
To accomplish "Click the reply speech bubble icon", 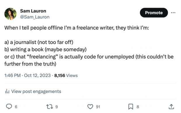I will tap(9, 107).
